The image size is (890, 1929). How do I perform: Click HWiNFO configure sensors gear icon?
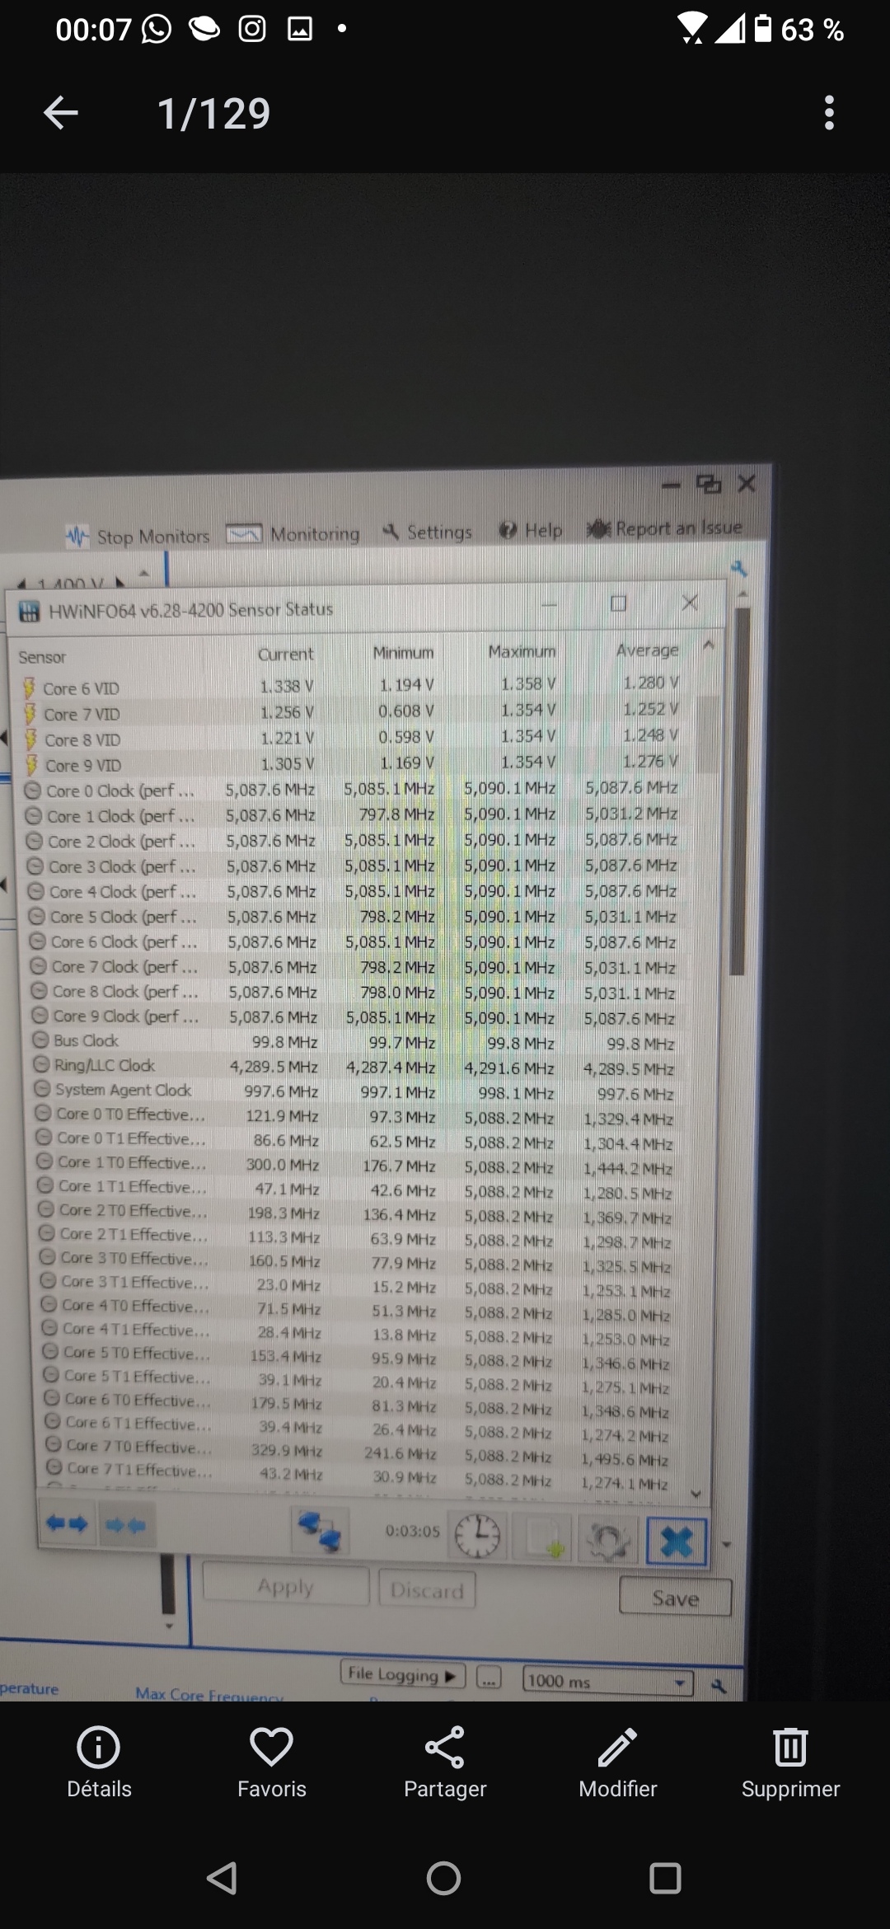pos(609,1539)
